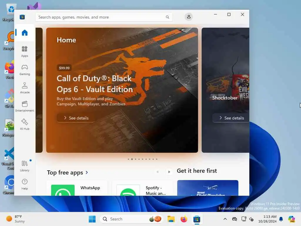Select the Visual Studio Code desktop shortcut
Screen dimensions: 301x226
click(8, 158)
